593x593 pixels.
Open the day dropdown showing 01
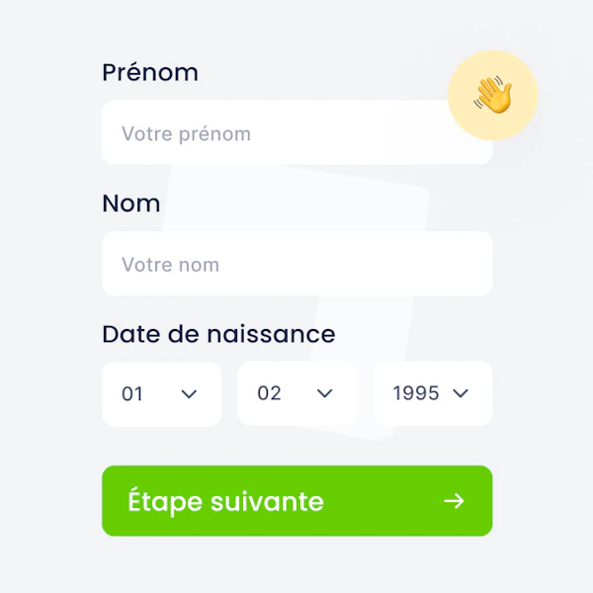tap(161, 394)
